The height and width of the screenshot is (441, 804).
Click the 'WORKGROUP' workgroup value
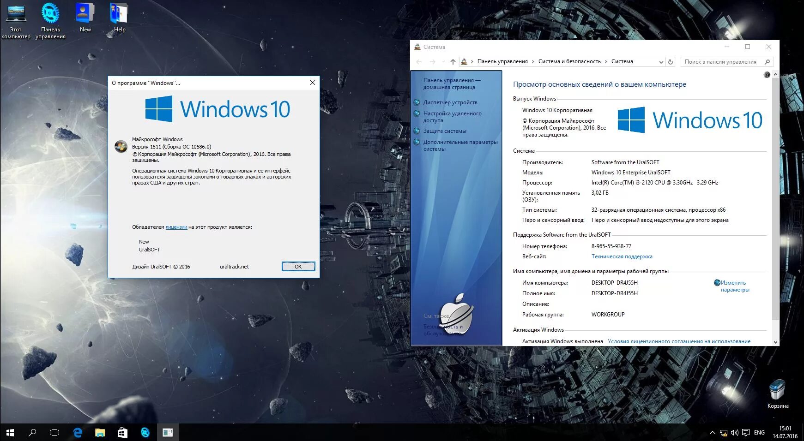click(608, 315)
